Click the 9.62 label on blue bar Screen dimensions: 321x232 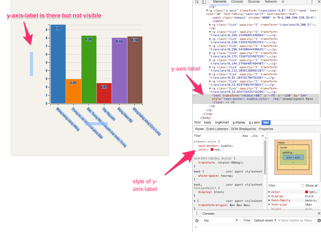58,28
